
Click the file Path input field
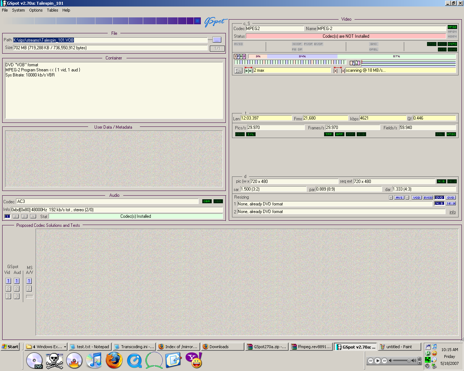[110, 40]
